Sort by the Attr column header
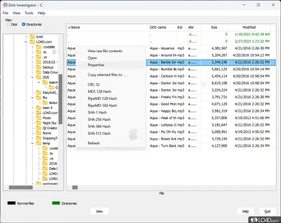 pyautogui.click(x=194, y=28)
